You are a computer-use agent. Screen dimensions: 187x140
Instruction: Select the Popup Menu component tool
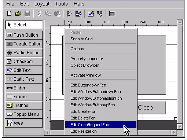[x=24, y=114]
